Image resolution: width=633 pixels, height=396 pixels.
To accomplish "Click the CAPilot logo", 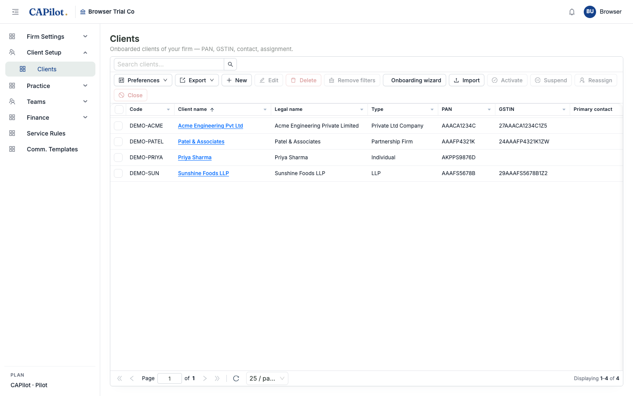I will pos(48,12).
